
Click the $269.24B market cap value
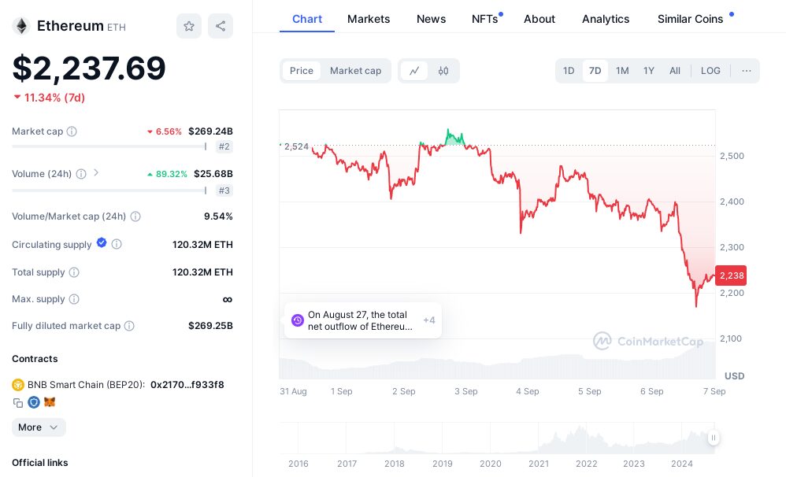210,131
